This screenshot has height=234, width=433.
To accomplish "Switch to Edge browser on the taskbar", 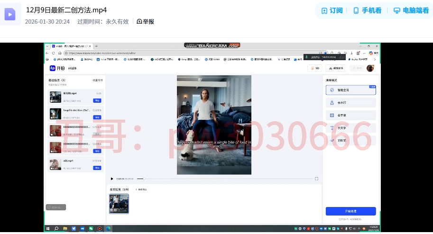I will [108, 228].
